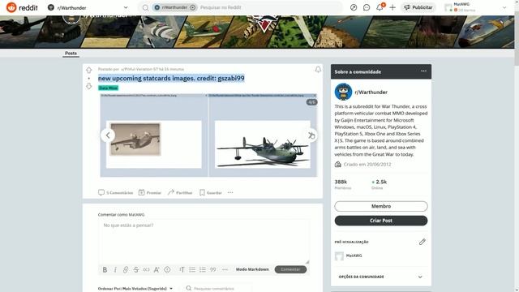
Task: Apply heading style in comment editor
Action: 182,270
